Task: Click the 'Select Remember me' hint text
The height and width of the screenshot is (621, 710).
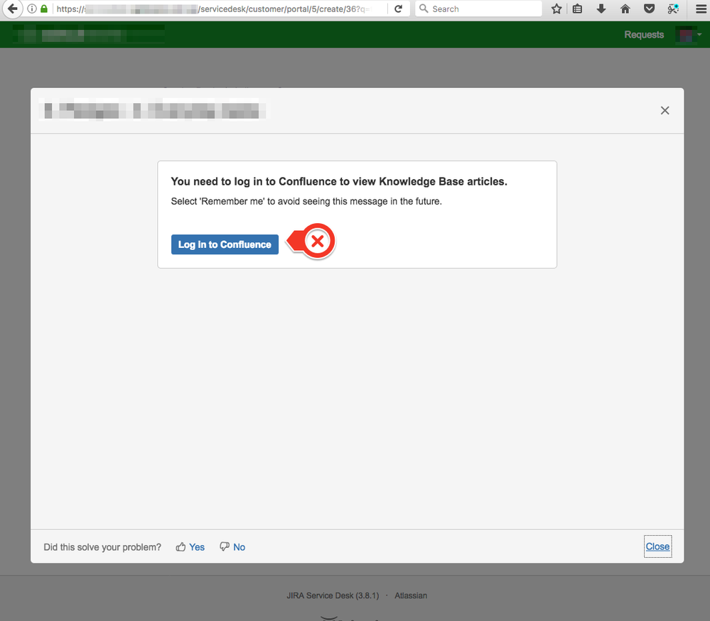Action: point(306,201)
